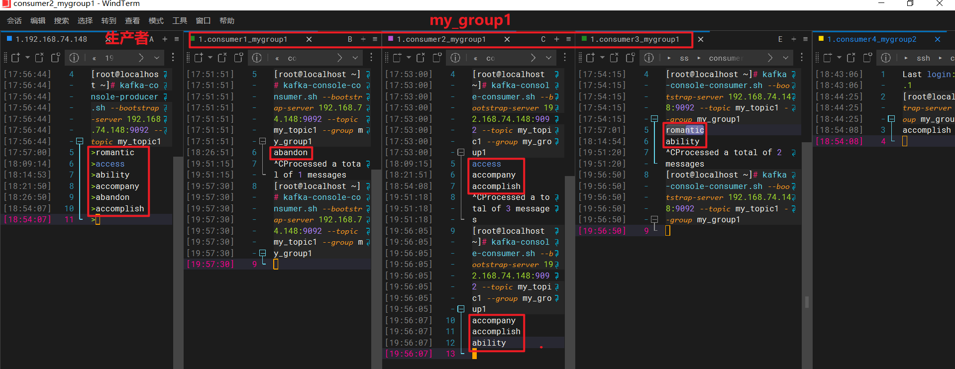Expand path chevron dropdown in consumer3 pane

click(x=785, y=58)
